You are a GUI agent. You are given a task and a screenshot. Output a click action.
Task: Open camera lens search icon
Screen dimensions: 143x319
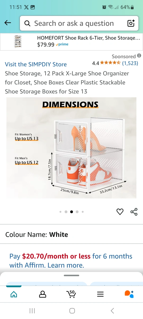131,23
